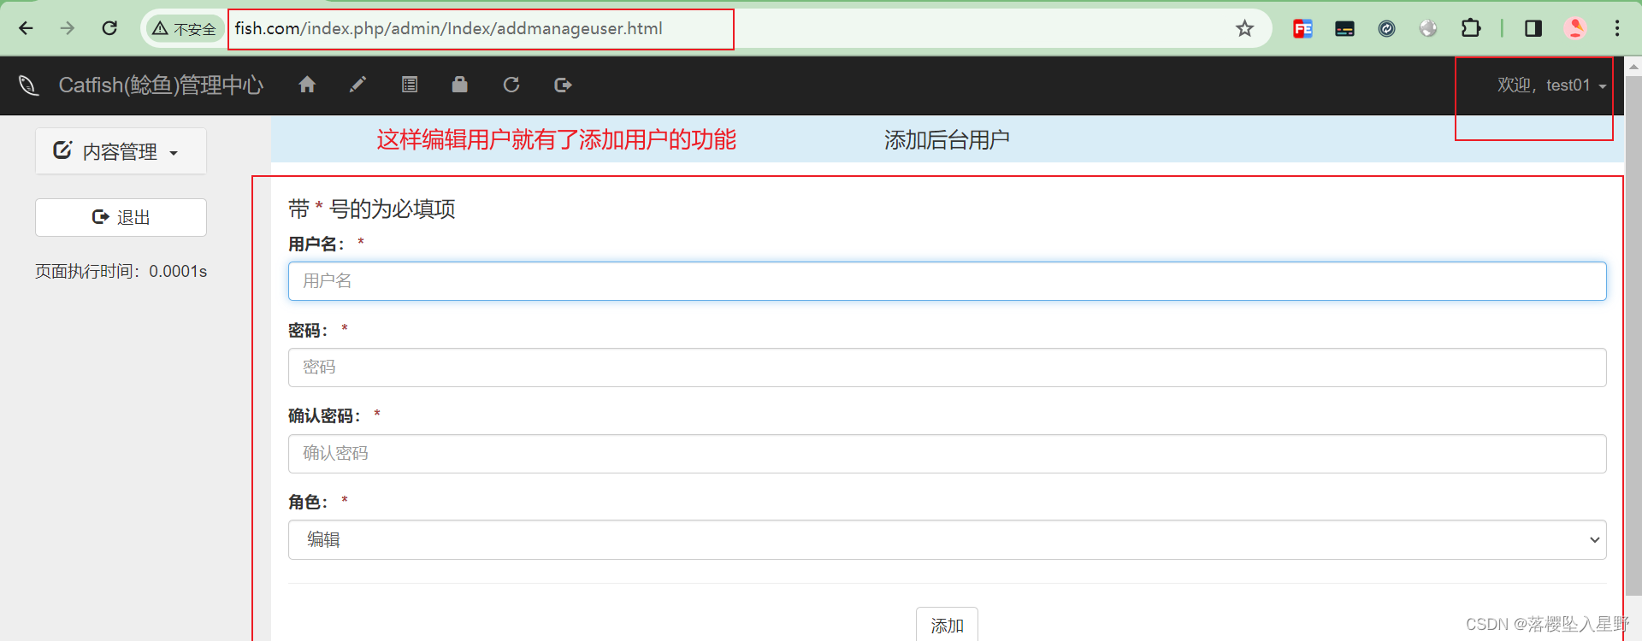Open the dark card extension icon
This screenshot has height=641, width=1642.
tap(1344, 28)
